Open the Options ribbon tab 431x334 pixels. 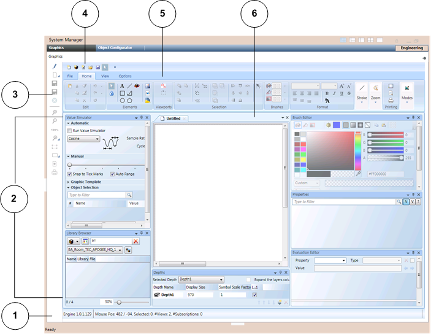pos(124,76)
